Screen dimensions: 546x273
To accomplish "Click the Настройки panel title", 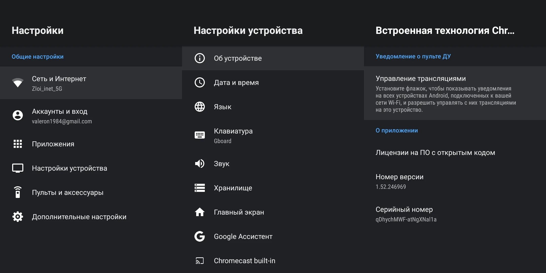I will tap(38, 30).
